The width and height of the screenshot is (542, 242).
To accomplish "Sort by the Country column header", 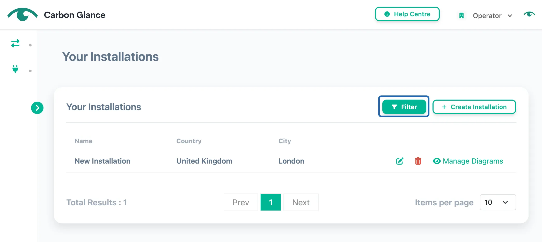I will click(189, 141).
